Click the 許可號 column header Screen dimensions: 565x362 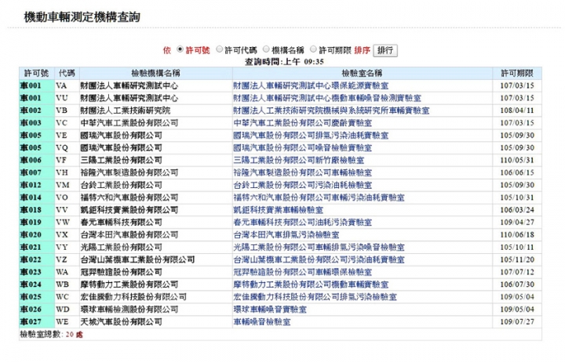(36, 74)
